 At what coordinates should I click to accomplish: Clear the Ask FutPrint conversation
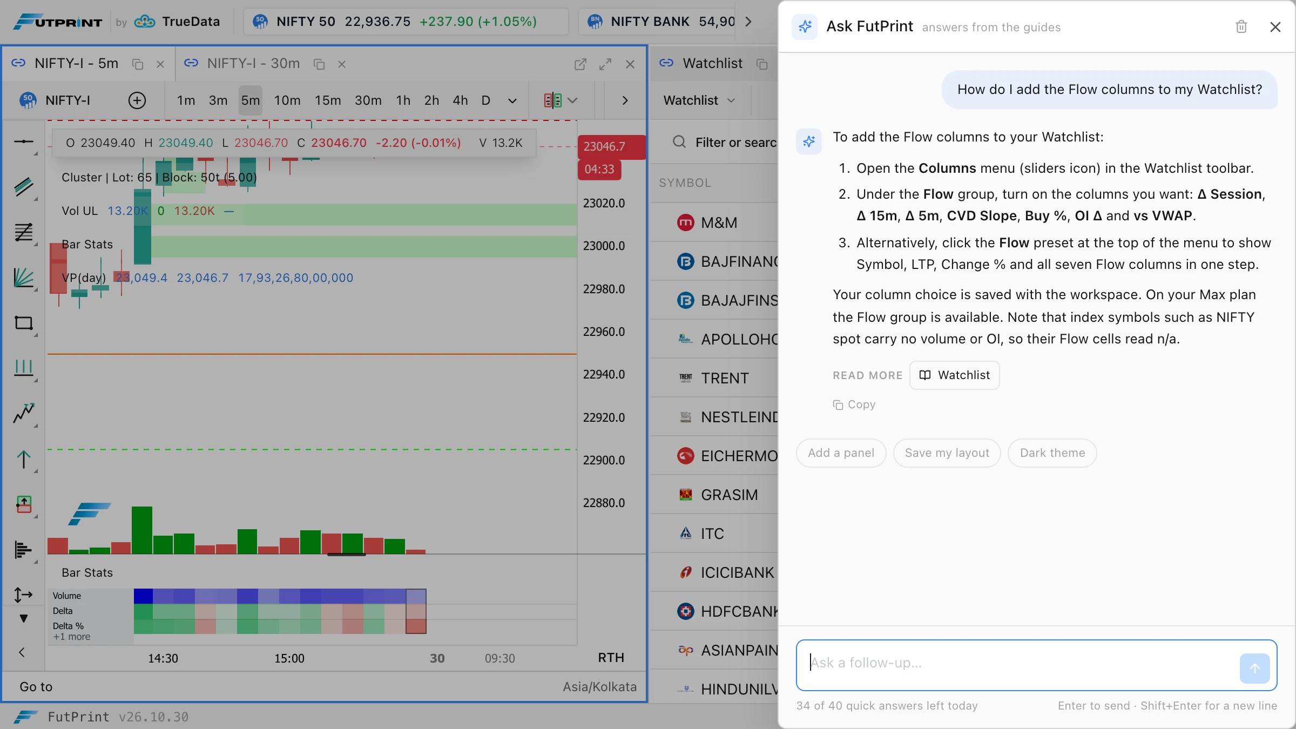coord(1241,26)
